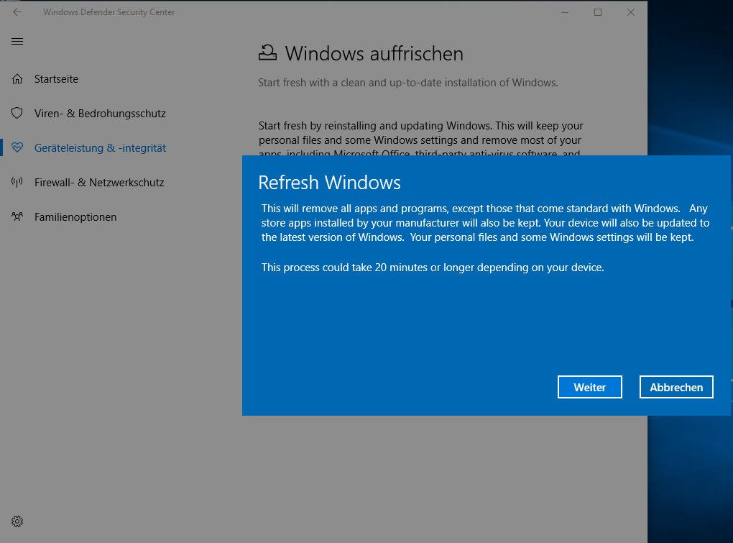Close the Security Center window

tap(631, 13)
